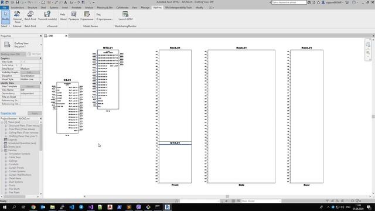
Task: Select the Modify tool in the ribbon
Action: (5, 17)
